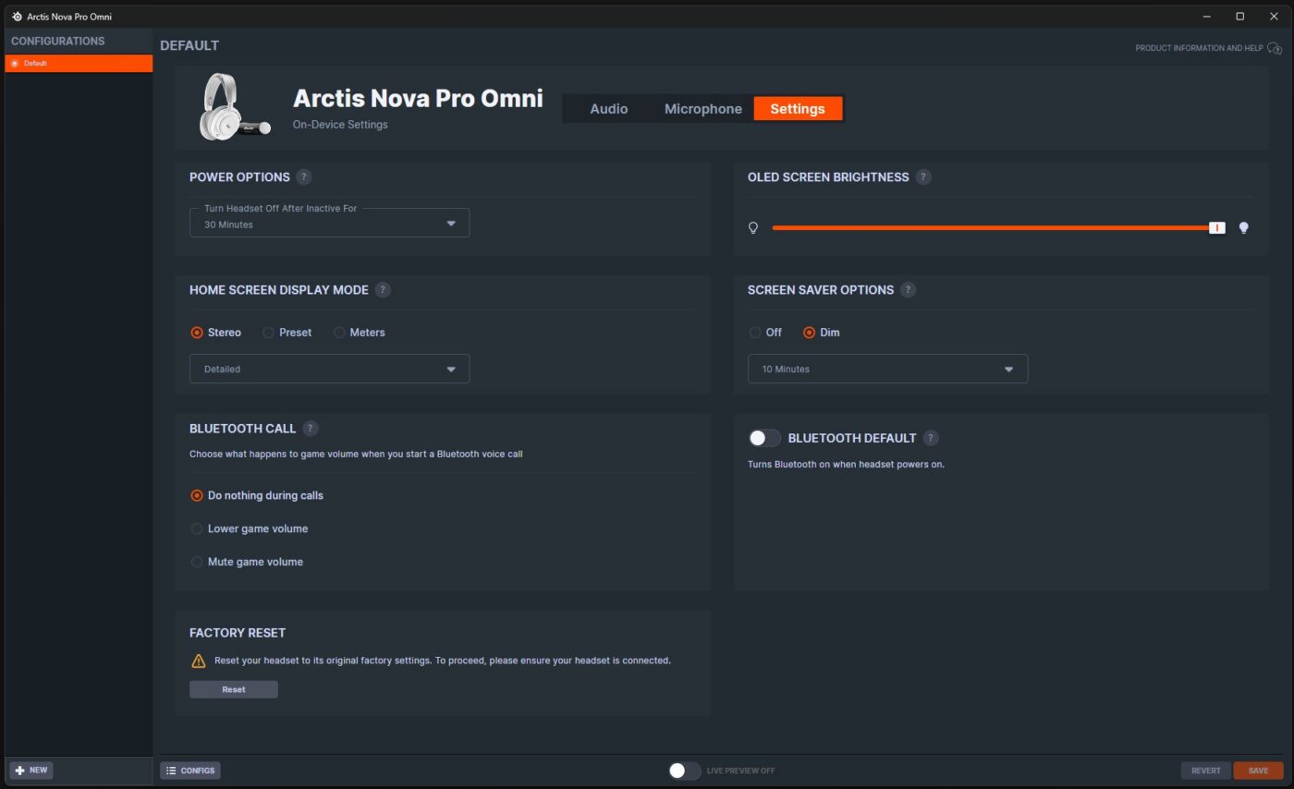
Task: Click the orange dot icon next to Default configuration
Action: click(14, 64)
